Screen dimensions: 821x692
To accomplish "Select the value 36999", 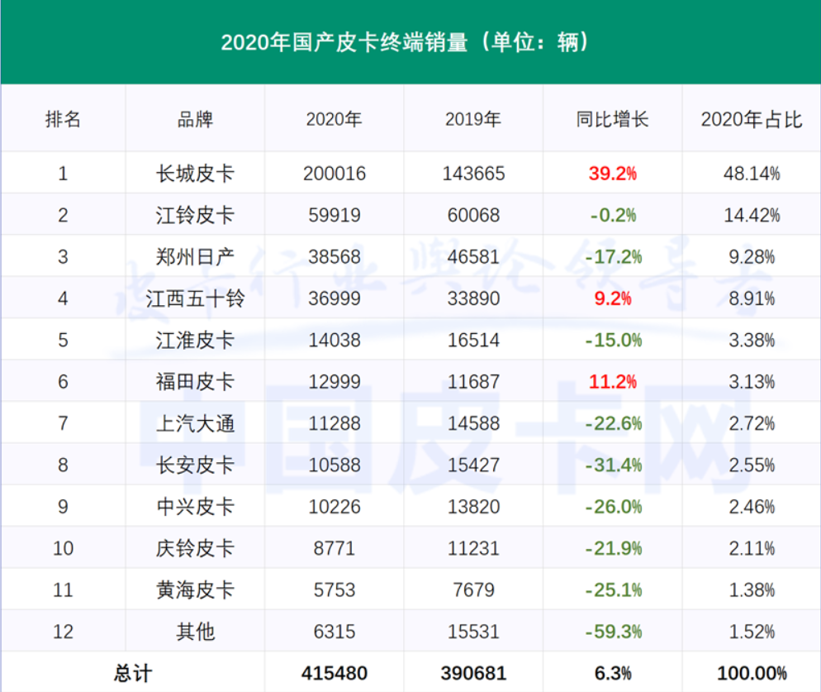I will [334, 298].
